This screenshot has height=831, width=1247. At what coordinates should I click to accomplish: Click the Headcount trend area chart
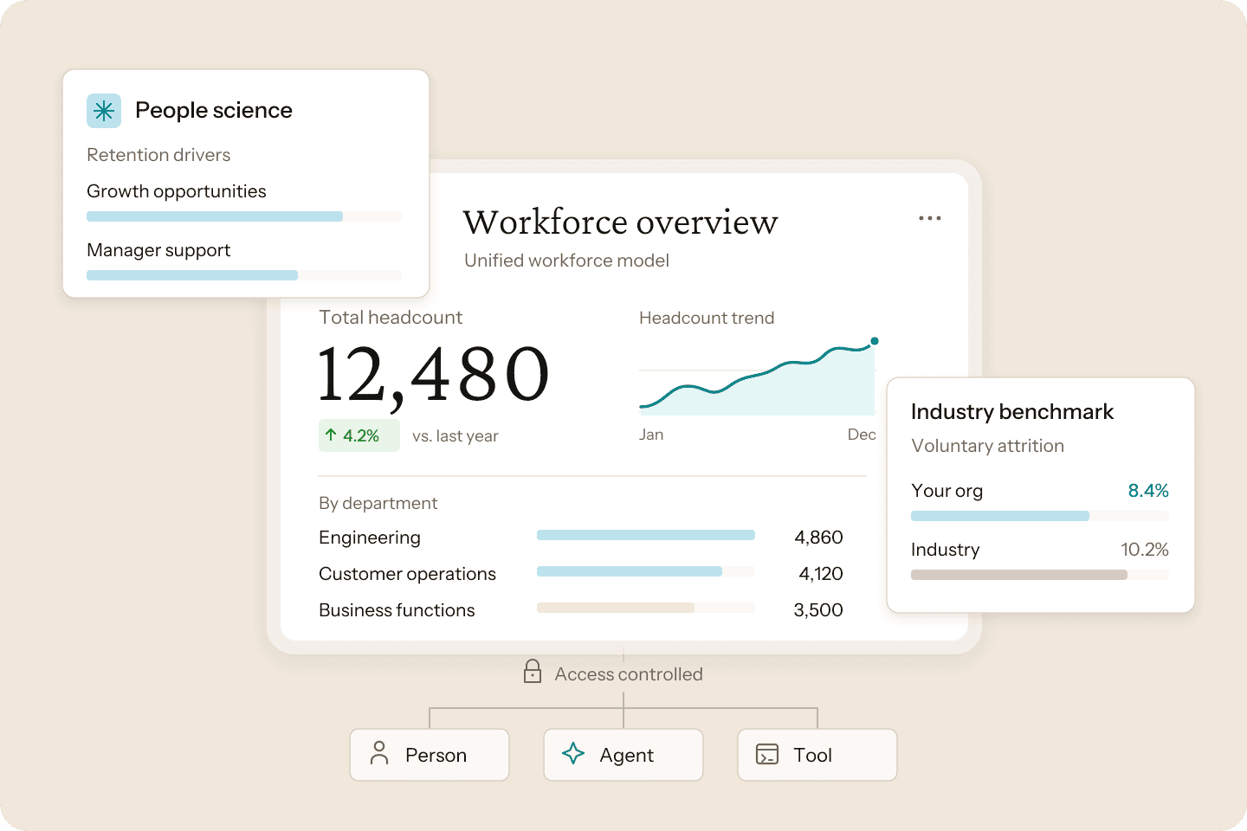pyautogui.click(x=758, y=377)
